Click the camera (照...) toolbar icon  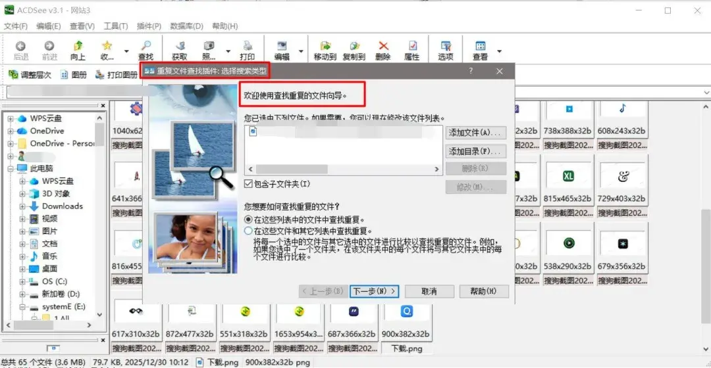point(209,50)
